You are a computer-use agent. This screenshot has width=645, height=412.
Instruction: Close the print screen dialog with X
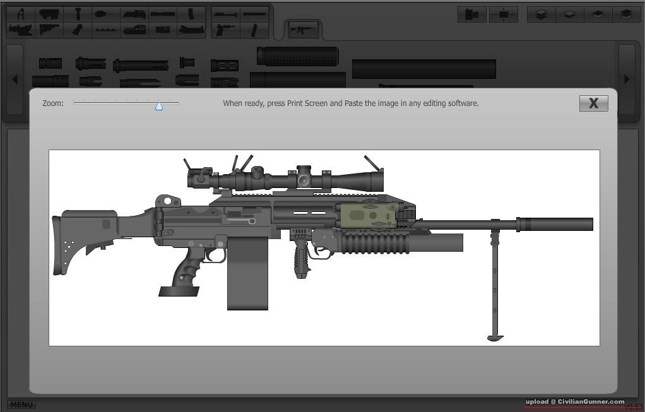point(593,103)
